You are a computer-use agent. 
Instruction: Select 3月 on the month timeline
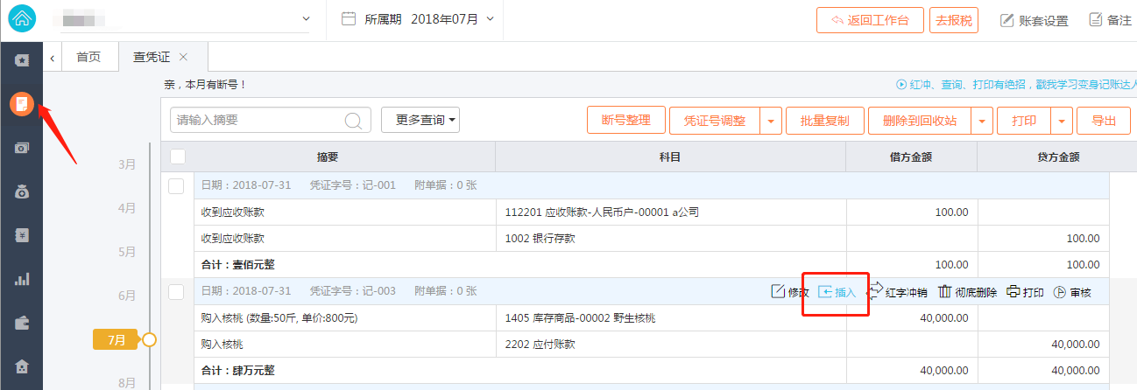[127, 164]
